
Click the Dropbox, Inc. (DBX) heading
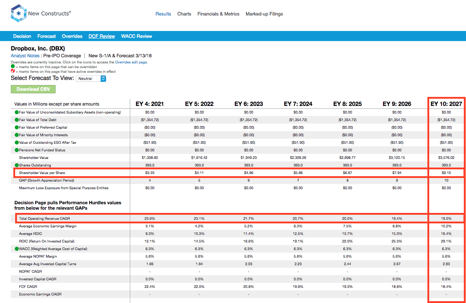tap(38, 48)
